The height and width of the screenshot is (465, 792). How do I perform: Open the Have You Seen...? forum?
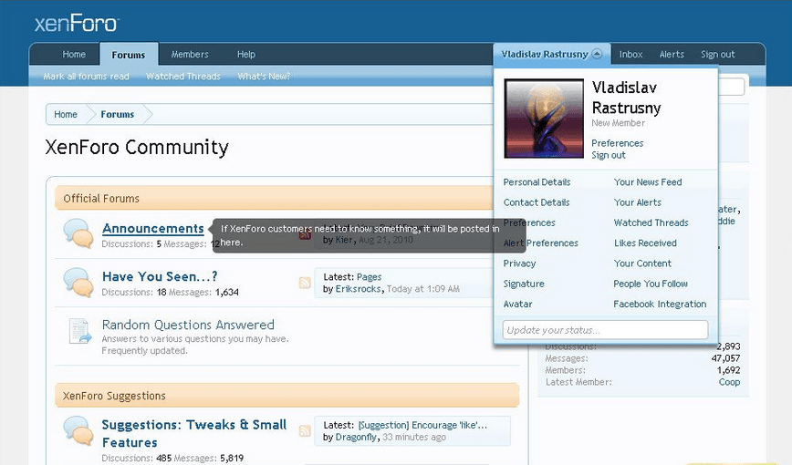[x=160, y=276]
